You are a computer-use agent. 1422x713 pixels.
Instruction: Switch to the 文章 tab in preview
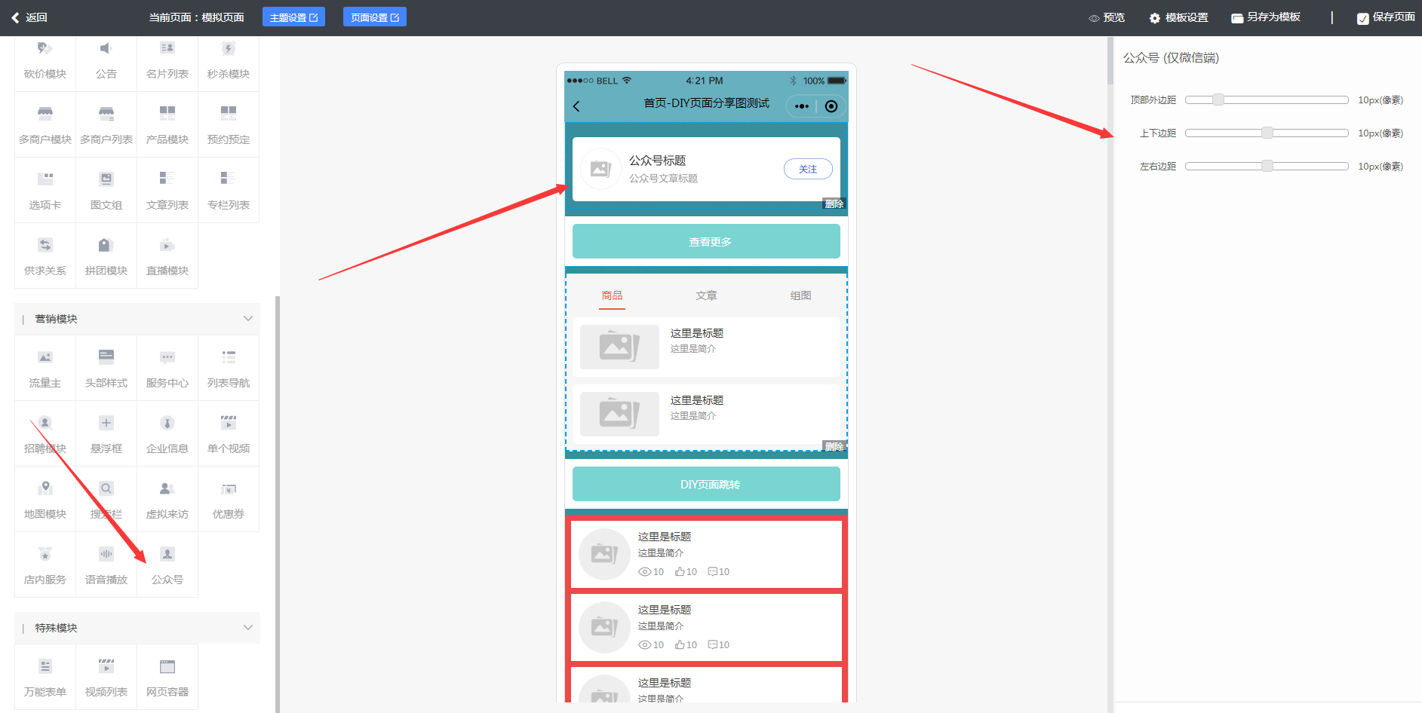click(x=706, y=295)
